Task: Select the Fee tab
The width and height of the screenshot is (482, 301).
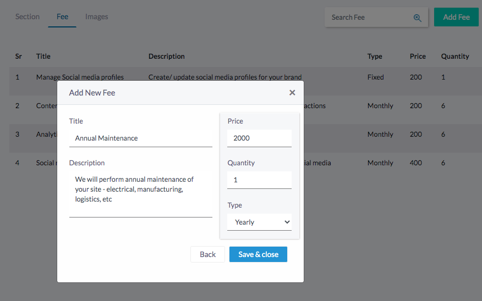Action: click(x=62, y=17)
